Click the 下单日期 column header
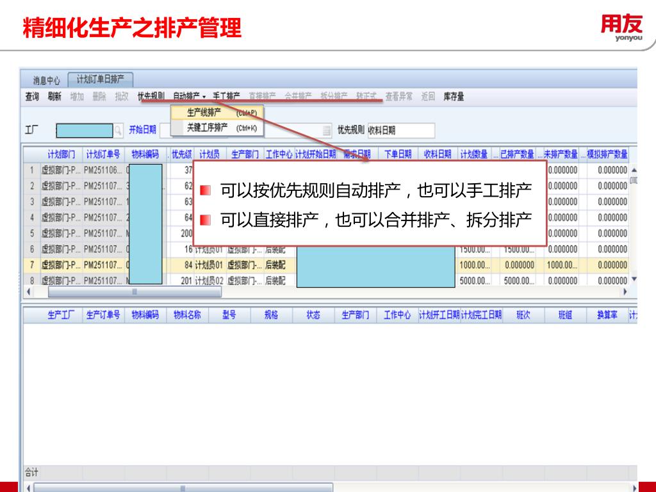 tap(398, 154)
